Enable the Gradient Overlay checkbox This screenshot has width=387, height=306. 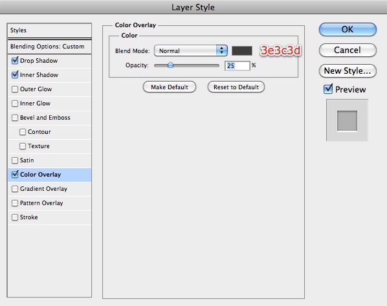pos(15,189)
